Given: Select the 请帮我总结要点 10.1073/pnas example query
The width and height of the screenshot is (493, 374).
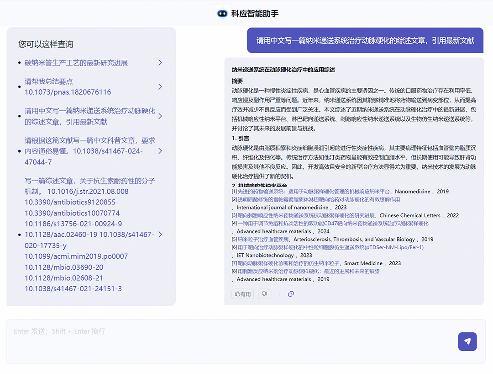Looking at the screenshot, I should coord(68,87).
